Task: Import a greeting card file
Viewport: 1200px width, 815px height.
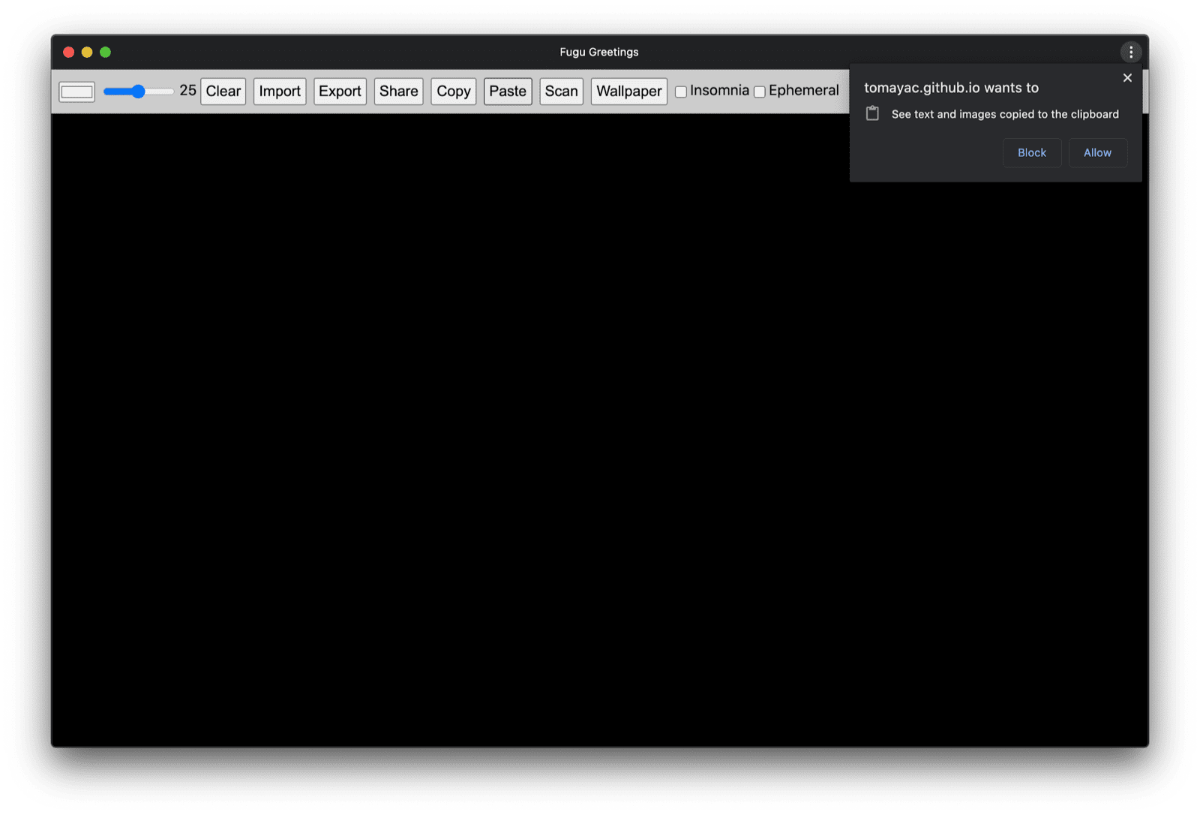Action: (279, 91)
